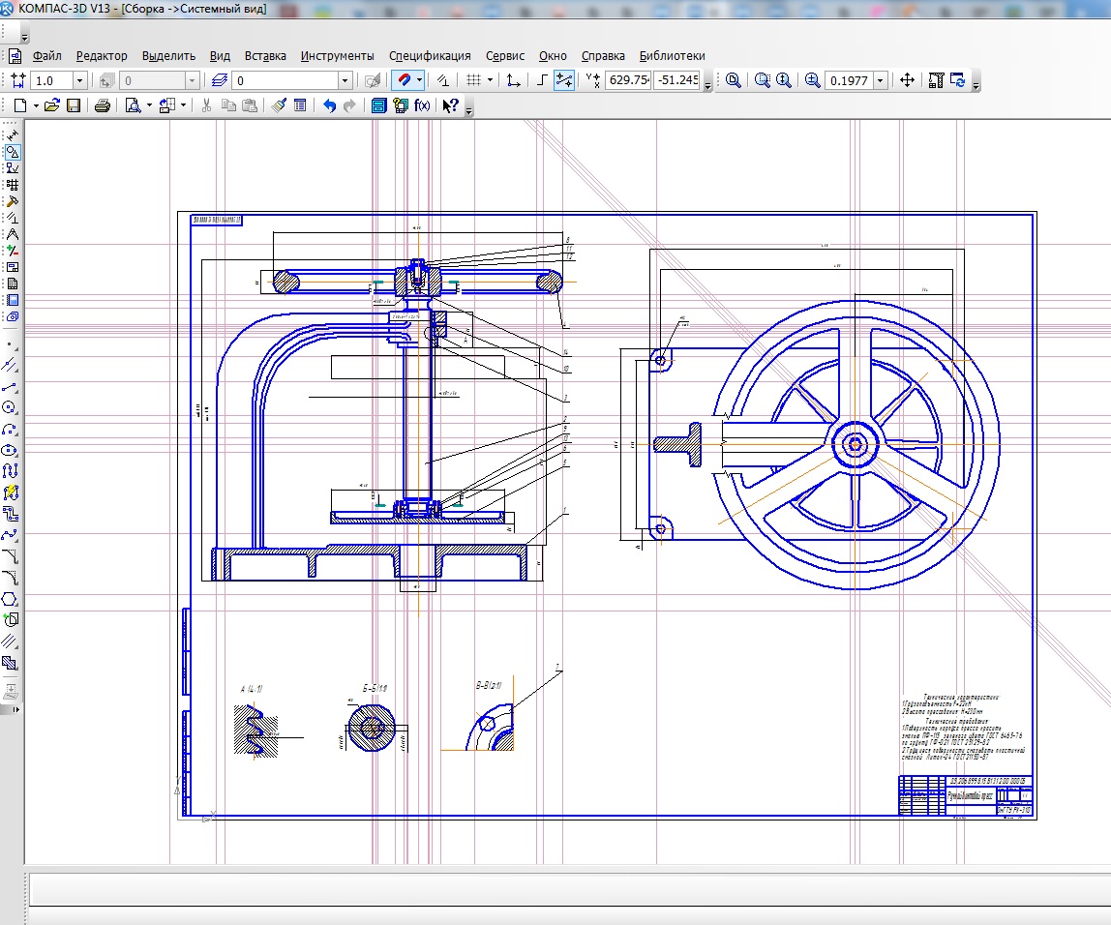The height and width of the screenshot is (925, 1111).
Task: Open the layer manager stacked sheets icon
Action: [220, 80]
